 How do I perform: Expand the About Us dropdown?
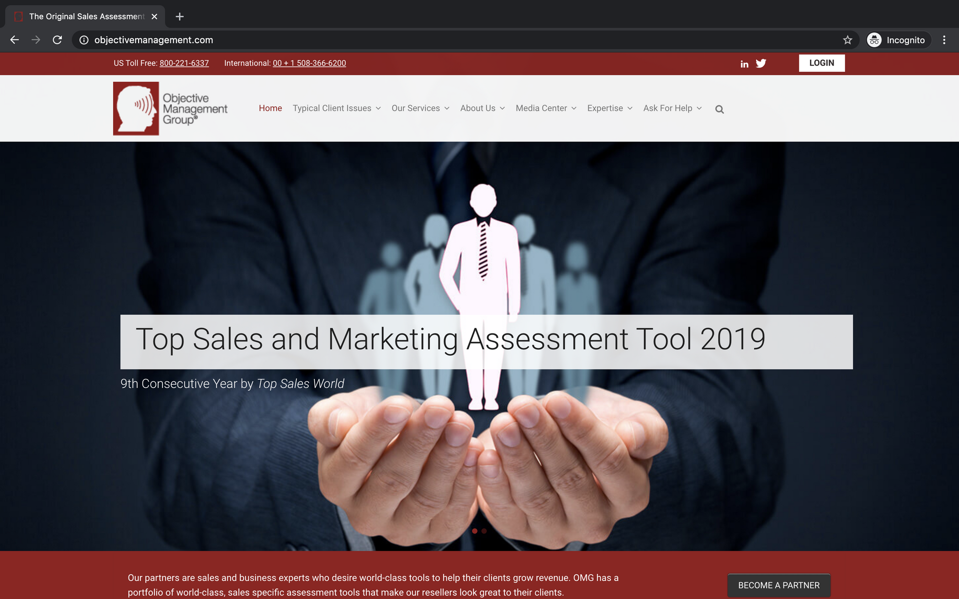click(x=482, y=108)
